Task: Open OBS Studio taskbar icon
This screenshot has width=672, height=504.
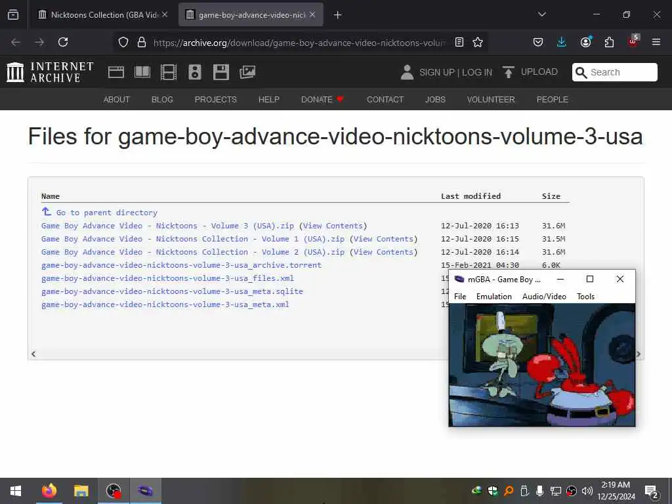Action: (114, 491)
